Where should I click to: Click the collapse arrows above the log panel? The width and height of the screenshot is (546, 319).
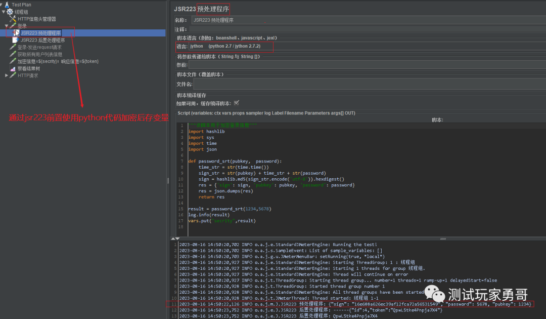175,238
